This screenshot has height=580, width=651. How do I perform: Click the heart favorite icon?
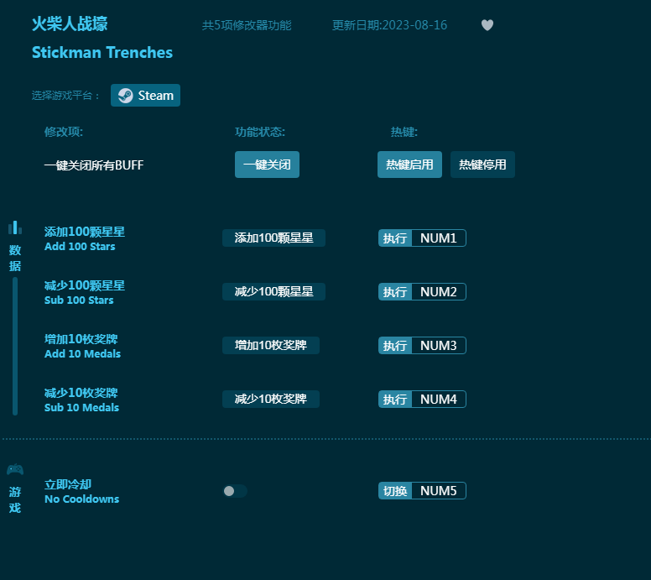[x=487, y=25]
